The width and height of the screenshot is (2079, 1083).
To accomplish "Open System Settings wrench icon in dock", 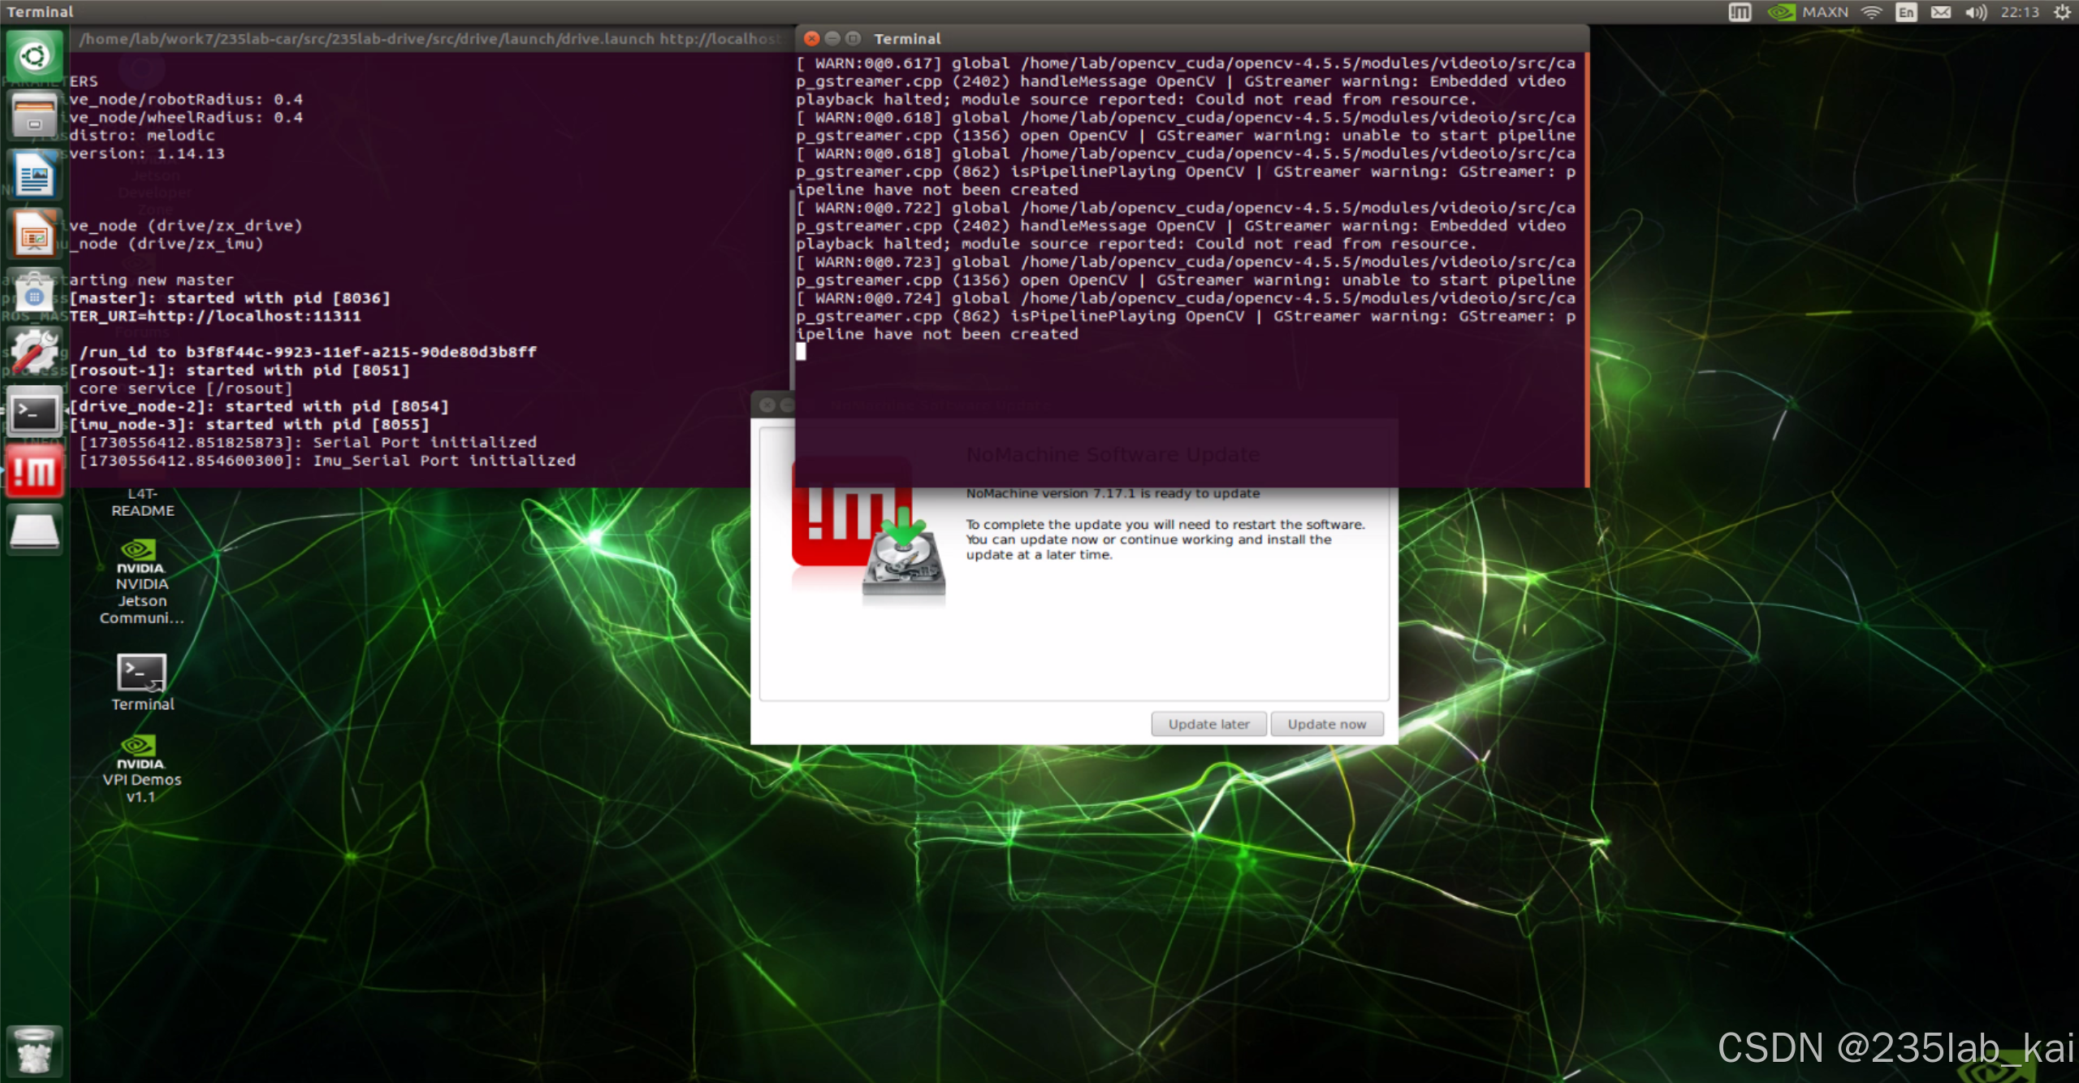I will [x=34, y=353].
